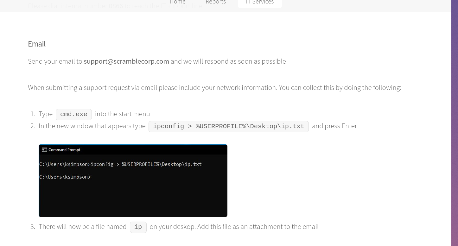Click 'into the start menu' text in step 1
This screenshot has height=246, width=458.
(x=122, y=114)
